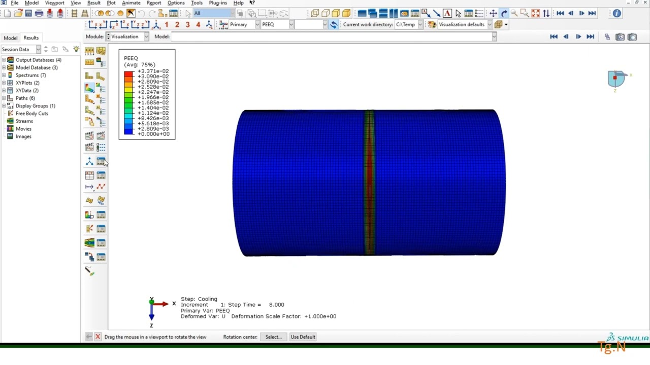Click the Query/probe tool icon at toolbox bottom
The height and width of the screenshot is (365, 650).
pyautogui.click(x=89, y=271)
